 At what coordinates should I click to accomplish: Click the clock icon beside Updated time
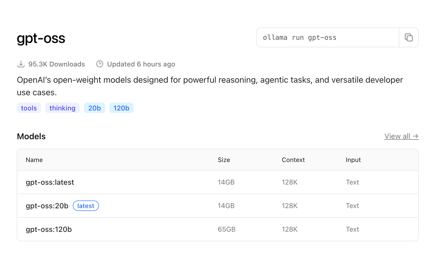point(100,64)
